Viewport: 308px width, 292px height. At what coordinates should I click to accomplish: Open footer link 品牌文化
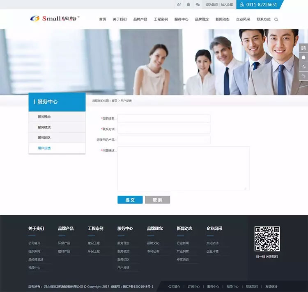(x=153, y=243)
